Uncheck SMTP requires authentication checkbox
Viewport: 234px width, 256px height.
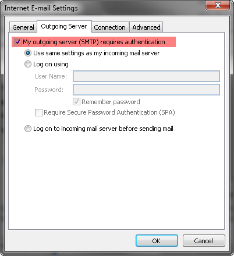click(x=17, y=42)
